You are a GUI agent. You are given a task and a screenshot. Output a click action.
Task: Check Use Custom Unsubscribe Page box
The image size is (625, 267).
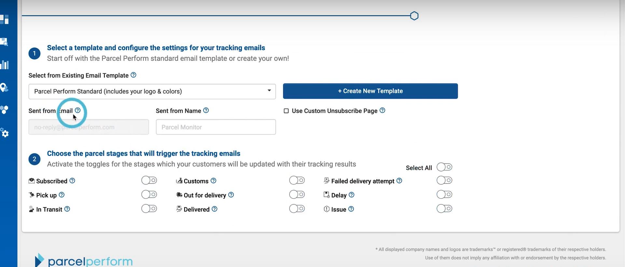[286, 111]
